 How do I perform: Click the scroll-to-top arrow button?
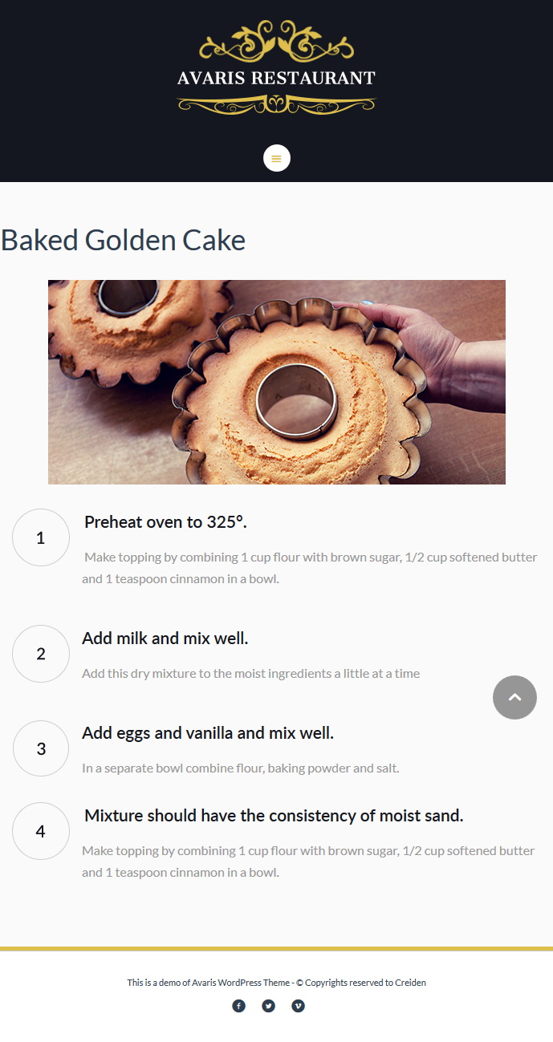click(x=514, y=697)
